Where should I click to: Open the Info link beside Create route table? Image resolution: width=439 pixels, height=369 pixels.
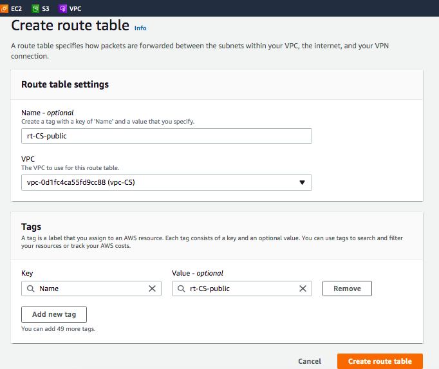(x=140, y=28)
